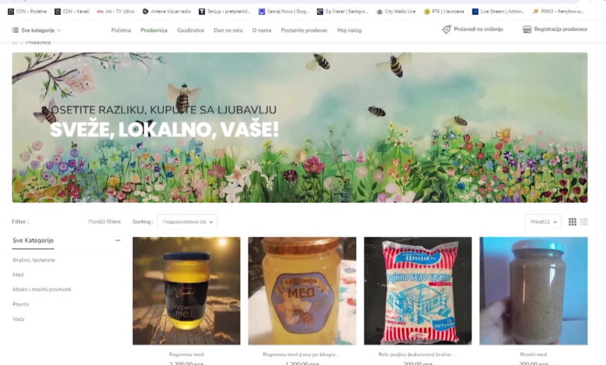
Task: Open the Sve kategorije dropdown menu
Action: [37, 30]
